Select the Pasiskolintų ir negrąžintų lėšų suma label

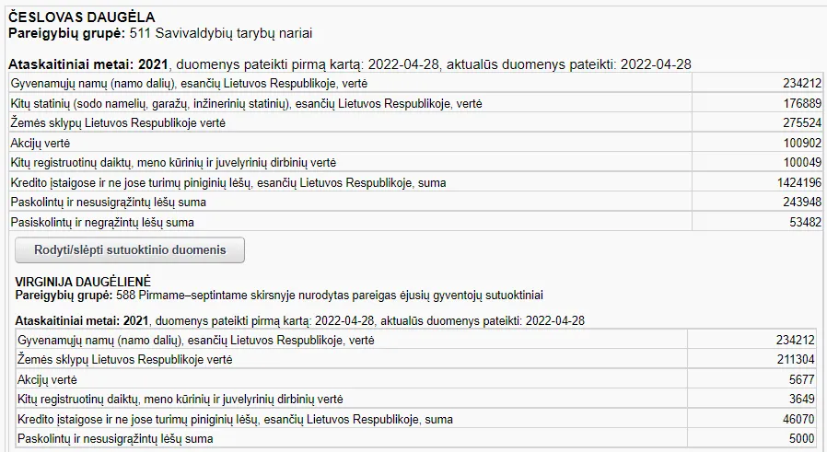tap(102, 222)
